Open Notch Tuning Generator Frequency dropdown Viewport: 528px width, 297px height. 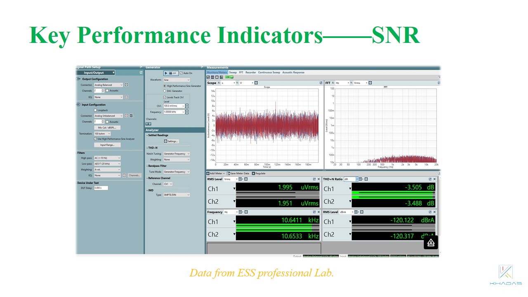(x=177, y=153)
